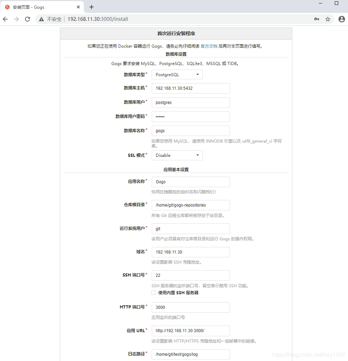Open the Chrome profile avatar

pos(341,19)
